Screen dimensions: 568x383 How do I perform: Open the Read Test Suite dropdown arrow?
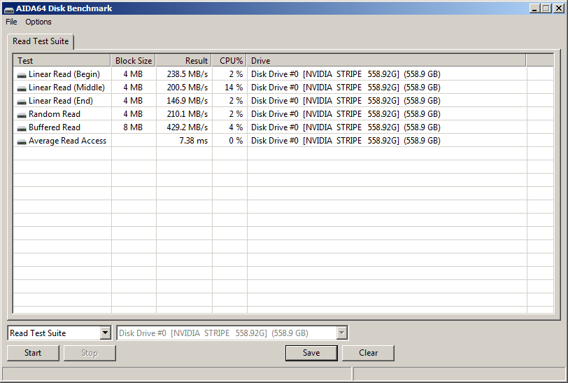pos(106,333)
